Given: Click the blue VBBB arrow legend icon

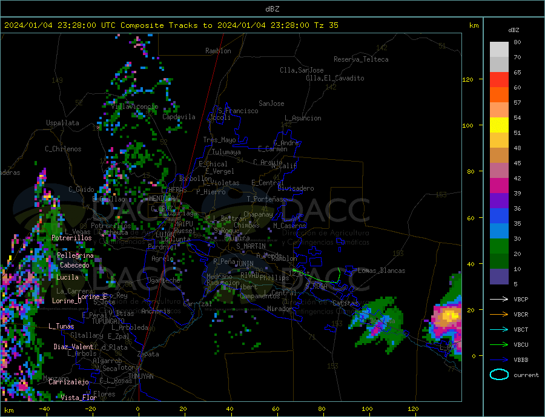Looking at the screenshot, I should [x=499, y=360].
